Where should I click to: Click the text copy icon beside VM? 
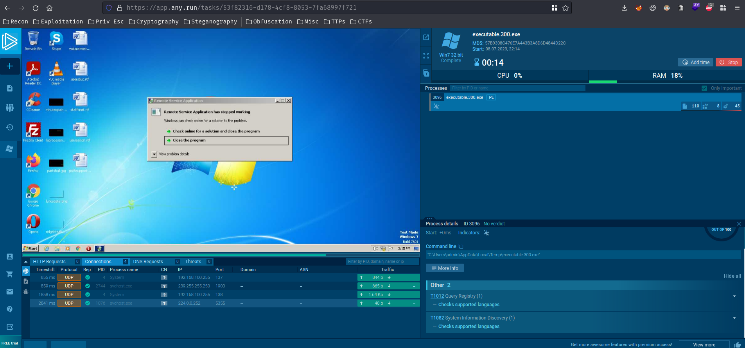[426, 73]
